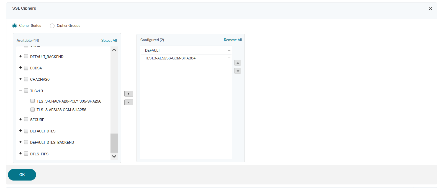The width and height of the screenshot is (440, 188).
Task: Move configured cipher down in order
Action: coord(238,71)
